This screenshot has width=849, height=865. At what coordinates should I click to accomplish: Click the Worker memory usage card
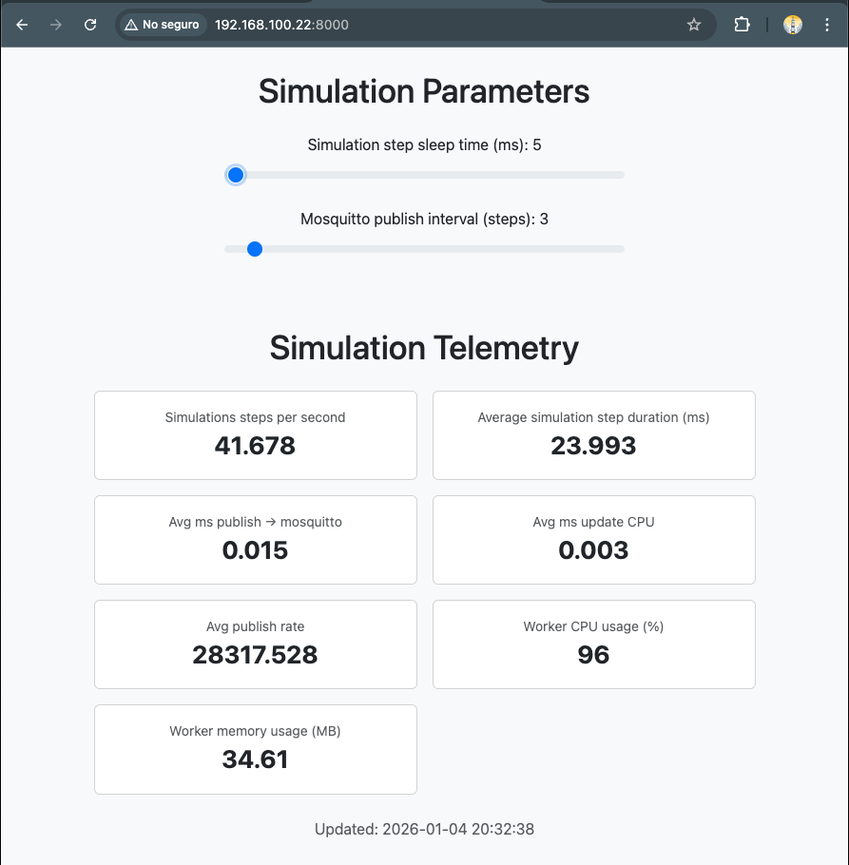click(255, 748)
